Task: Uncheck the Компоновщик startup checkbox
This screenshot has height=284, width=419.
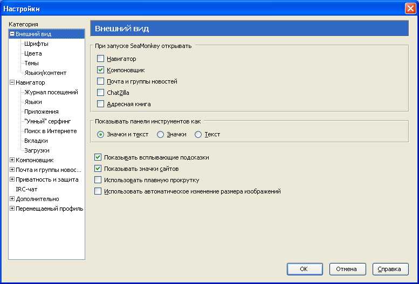Action: (x=100, y=70)
